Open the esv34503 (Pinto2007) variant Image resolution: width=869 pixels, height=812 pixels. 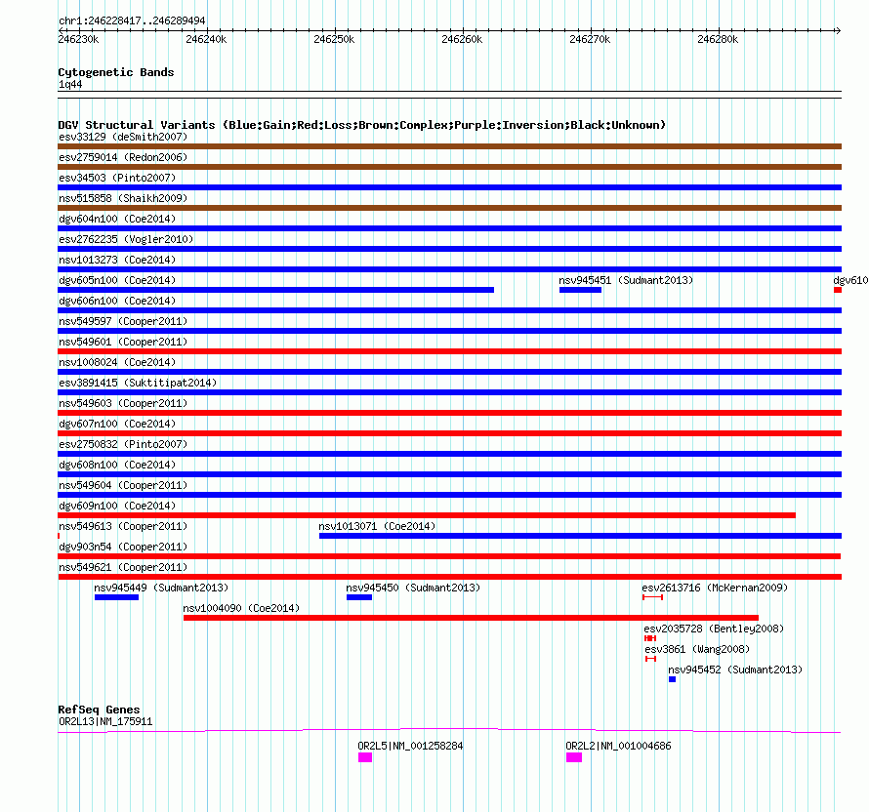(x=117, y=178)
